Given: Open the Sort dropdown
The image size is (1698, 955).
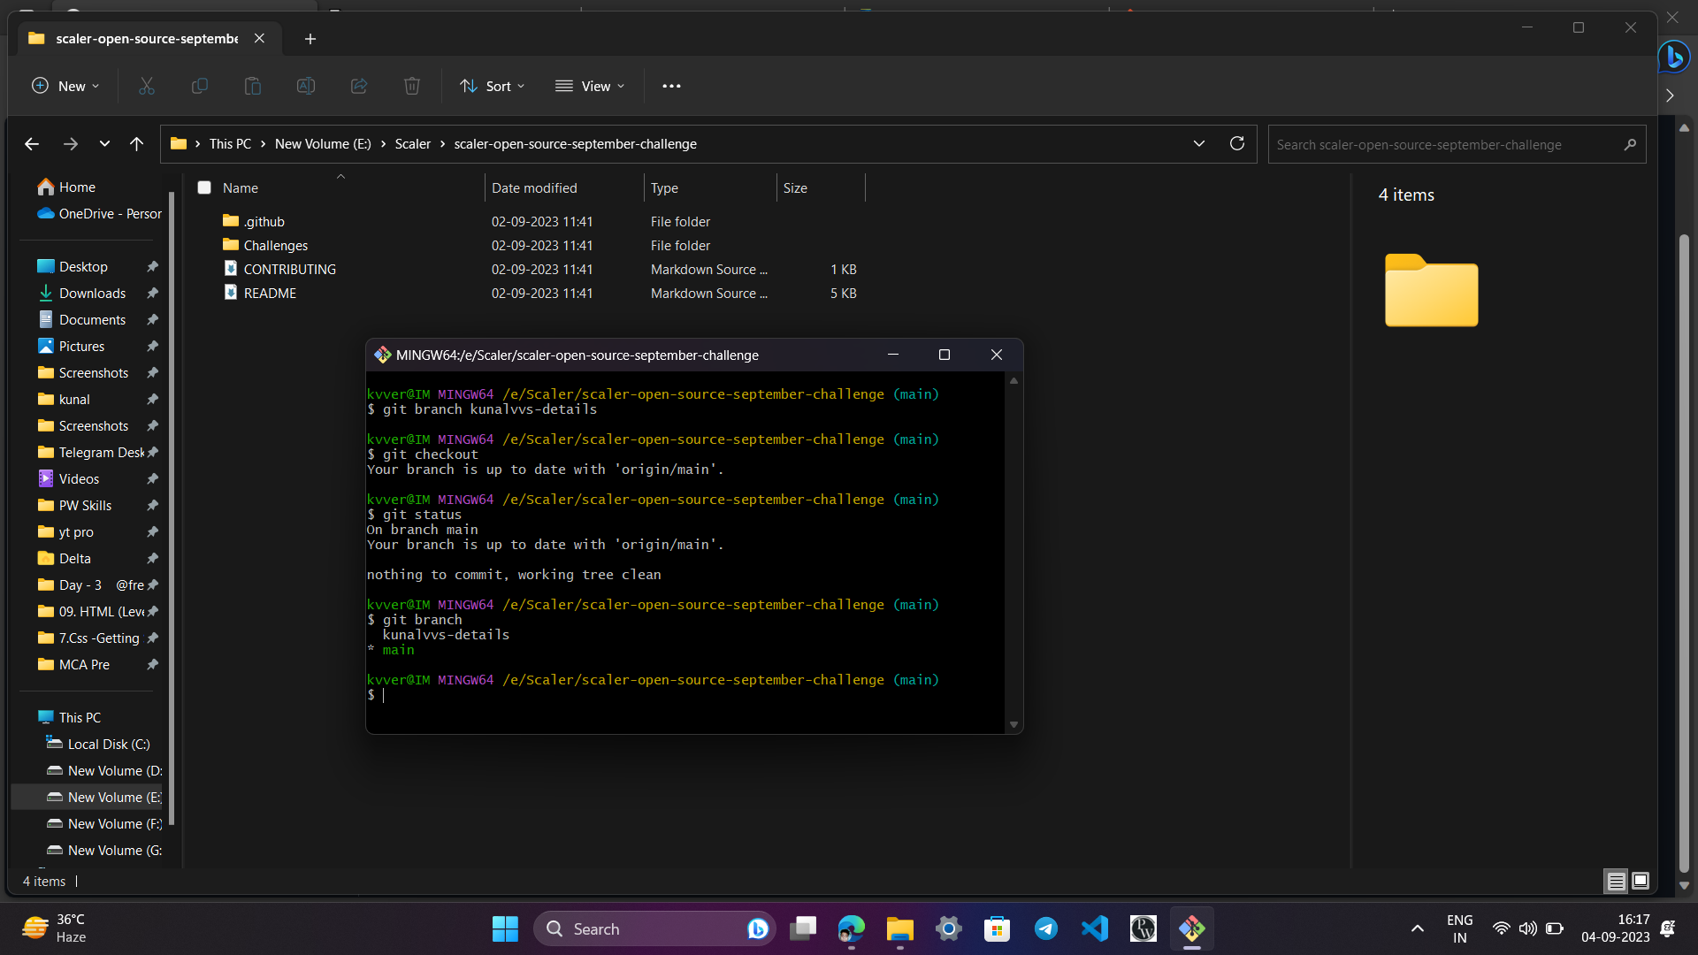Looking at the screenshot, I should pyautogui.click(x=493, y=86).
